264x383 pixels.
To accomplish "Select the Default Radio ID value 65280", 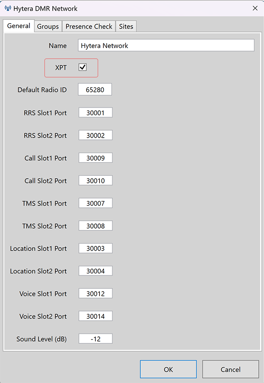I will (x=95, y=89).
